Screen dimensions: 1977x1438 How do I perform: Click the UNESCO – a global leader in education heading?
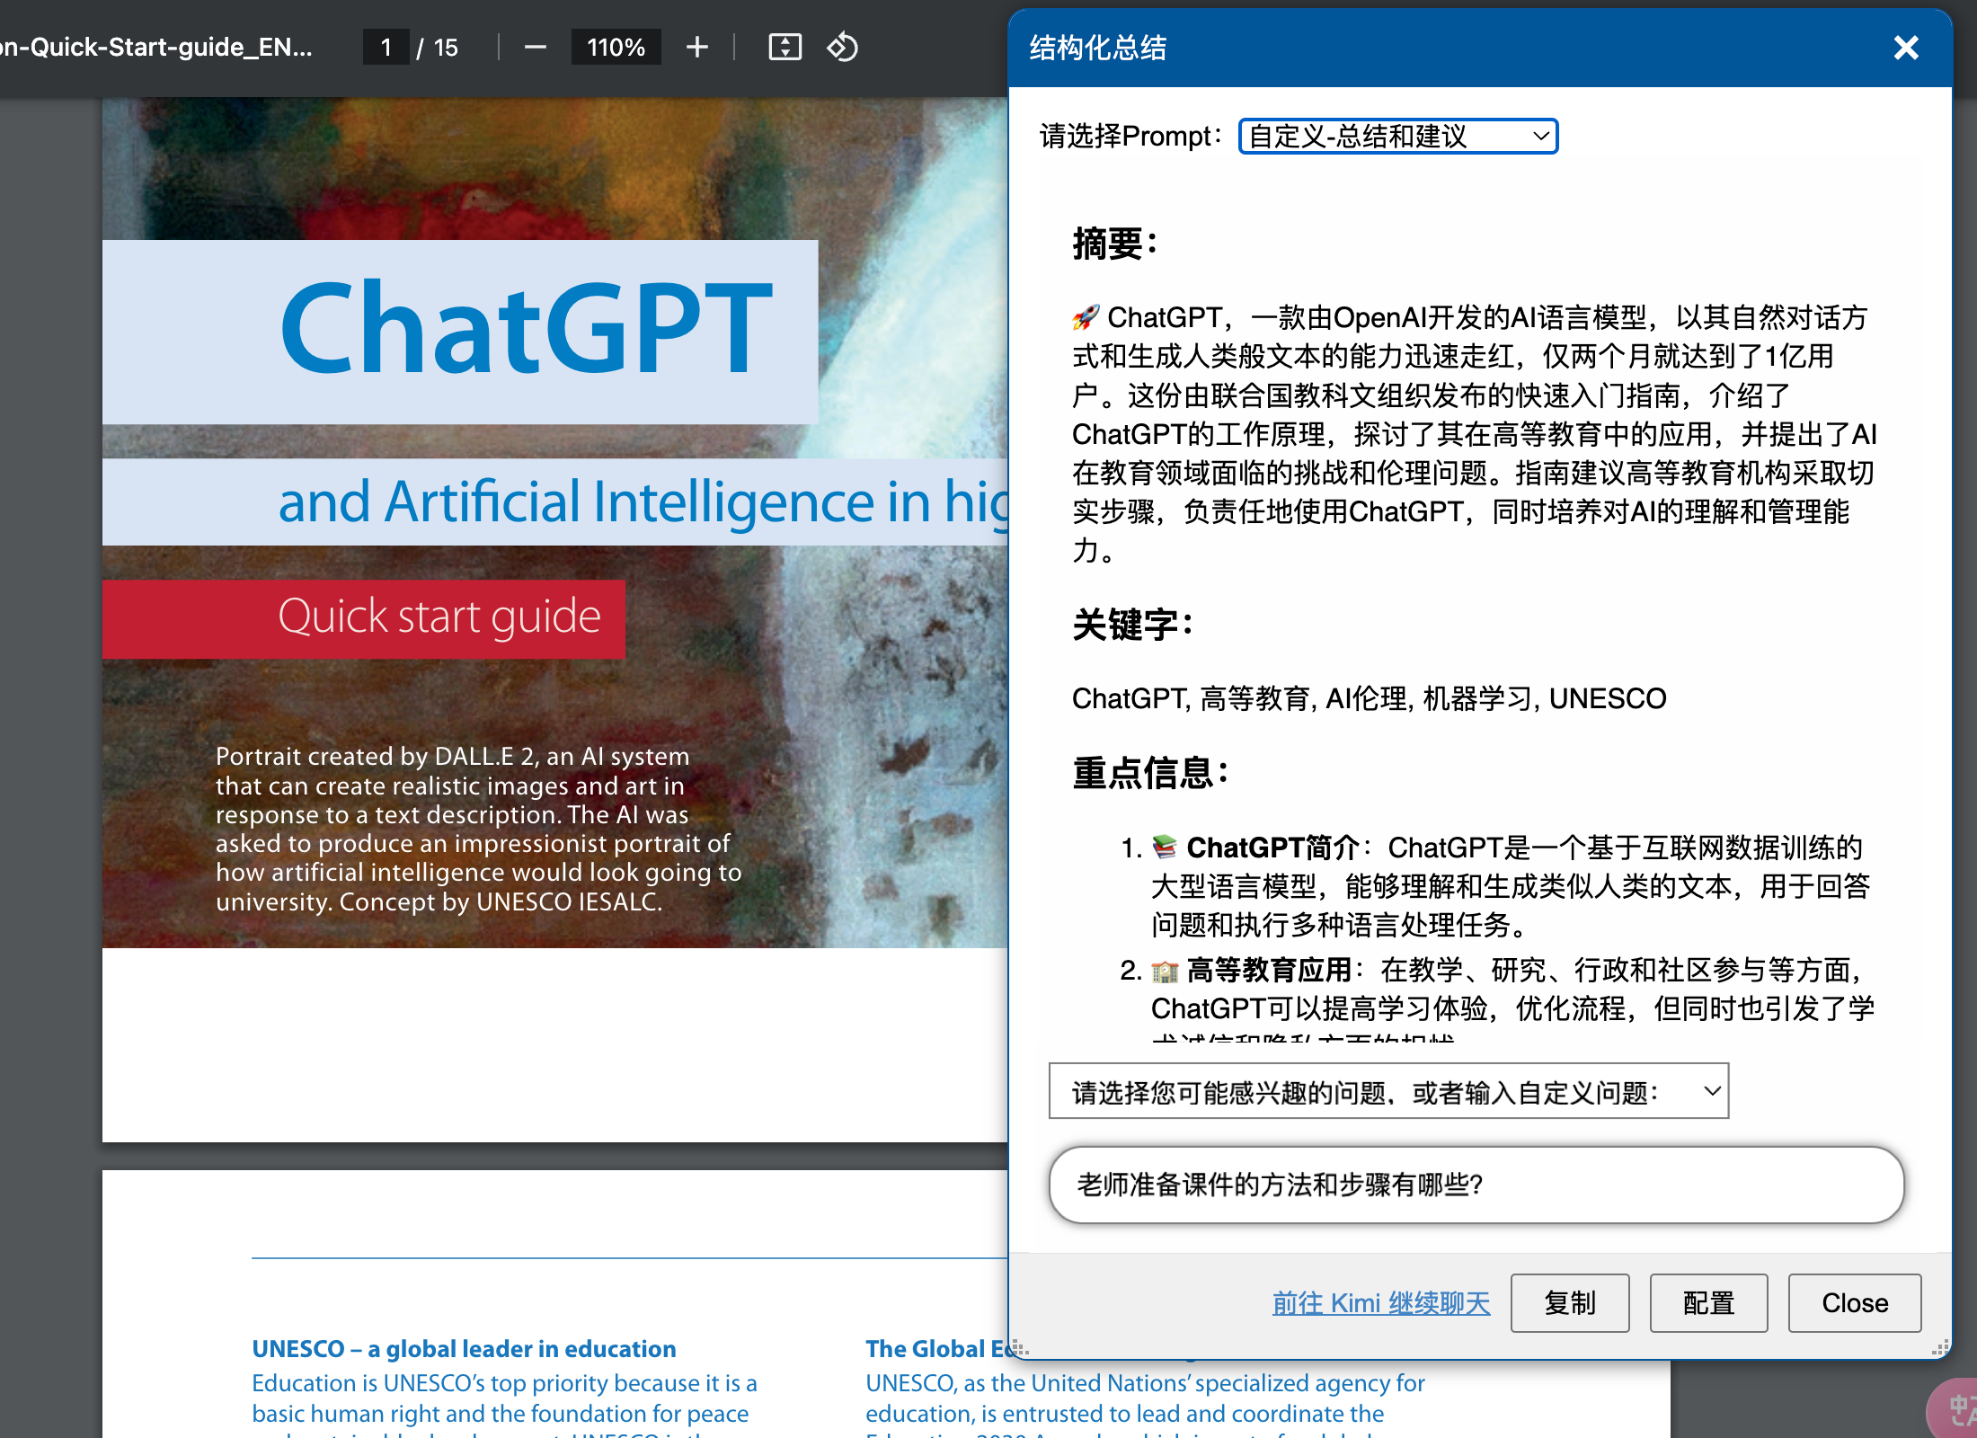point(464,1348)
